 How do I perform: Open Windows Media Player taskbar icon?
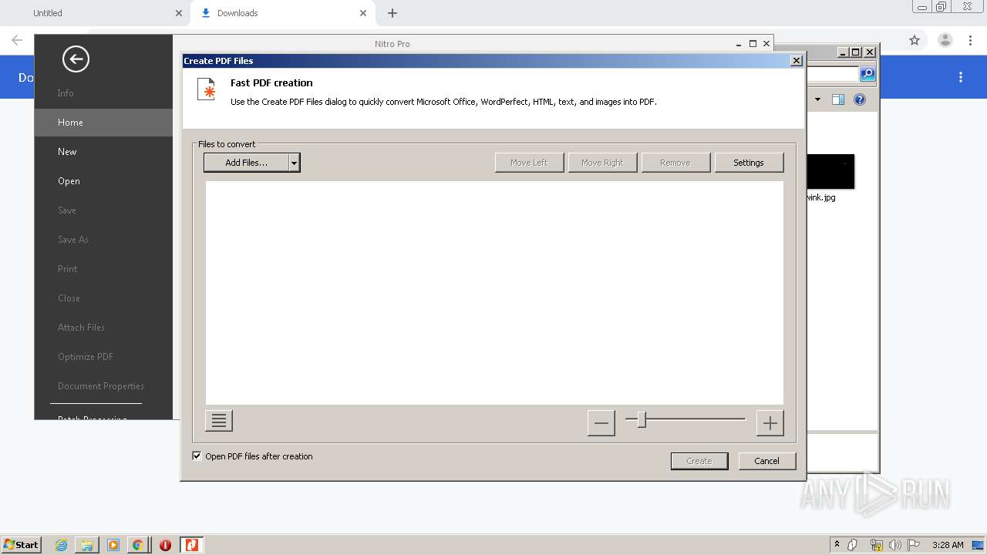click(x=113, y=545)
